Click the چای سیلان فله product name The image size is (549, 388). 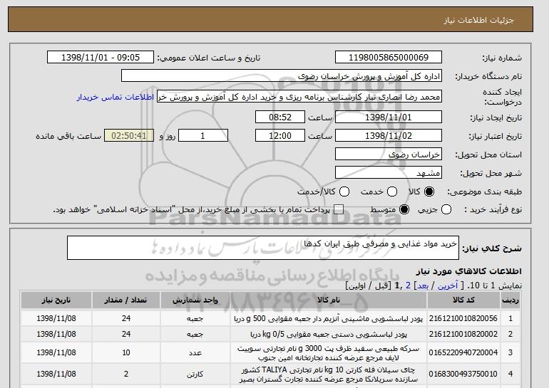click(329, 374)
